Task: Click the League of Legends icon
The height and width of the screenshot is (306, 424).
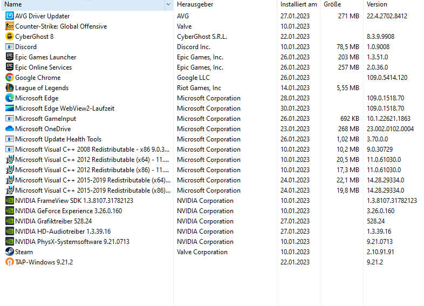Action: (10, 87)
